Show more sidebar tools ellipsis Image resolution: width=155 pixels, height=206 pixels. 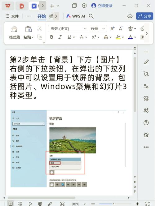coord(146,147)
